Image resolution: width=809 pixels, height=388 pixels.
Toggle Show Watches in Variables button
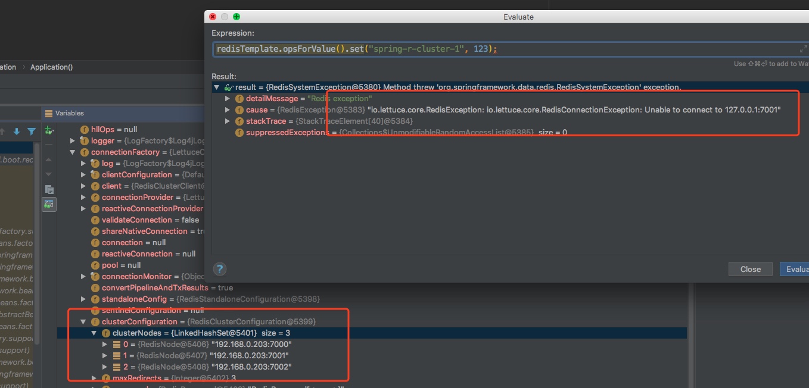tap(49, 204)
